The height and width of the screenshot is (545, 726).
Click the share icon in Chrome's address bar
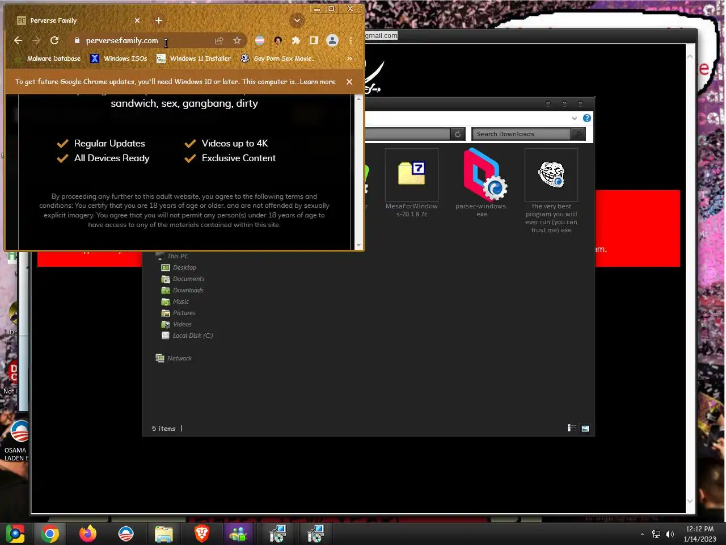(219, 40)
